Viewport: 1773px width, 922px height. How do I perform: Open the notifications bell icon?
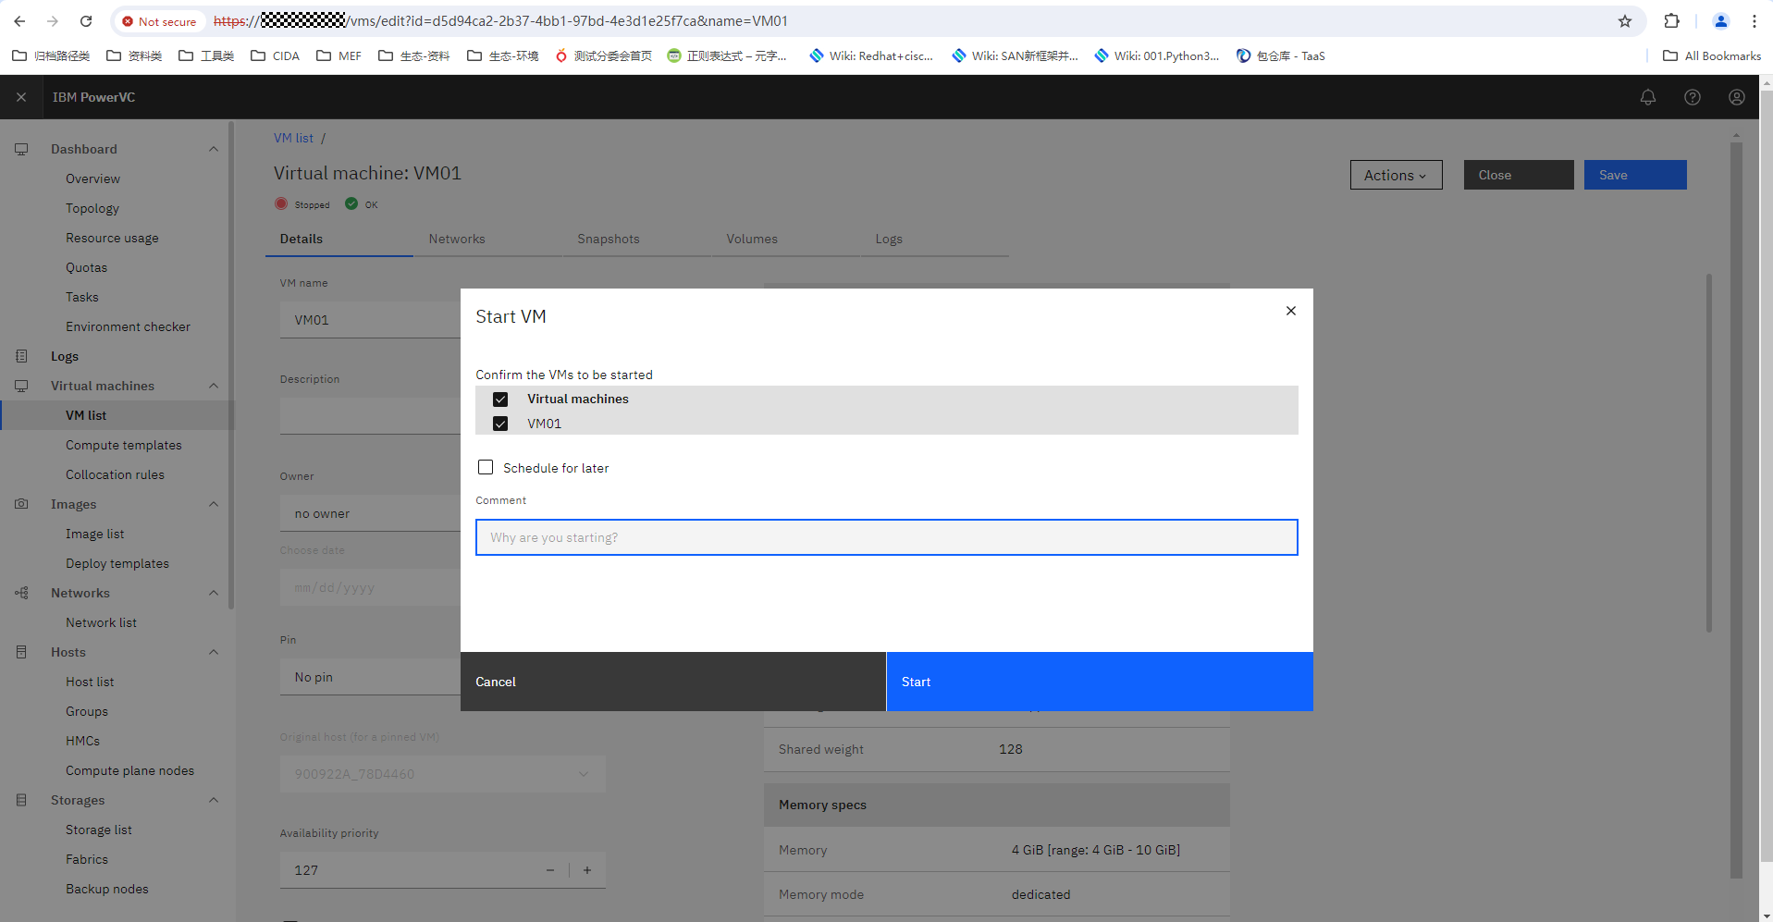[1647, 97]
